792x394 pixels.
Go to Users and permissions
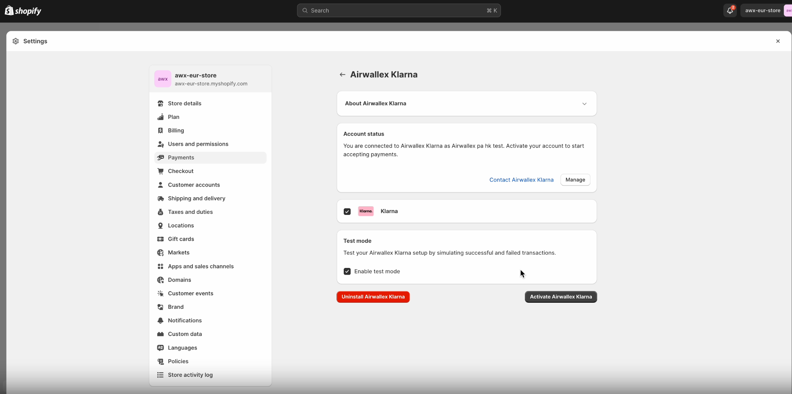198,144
